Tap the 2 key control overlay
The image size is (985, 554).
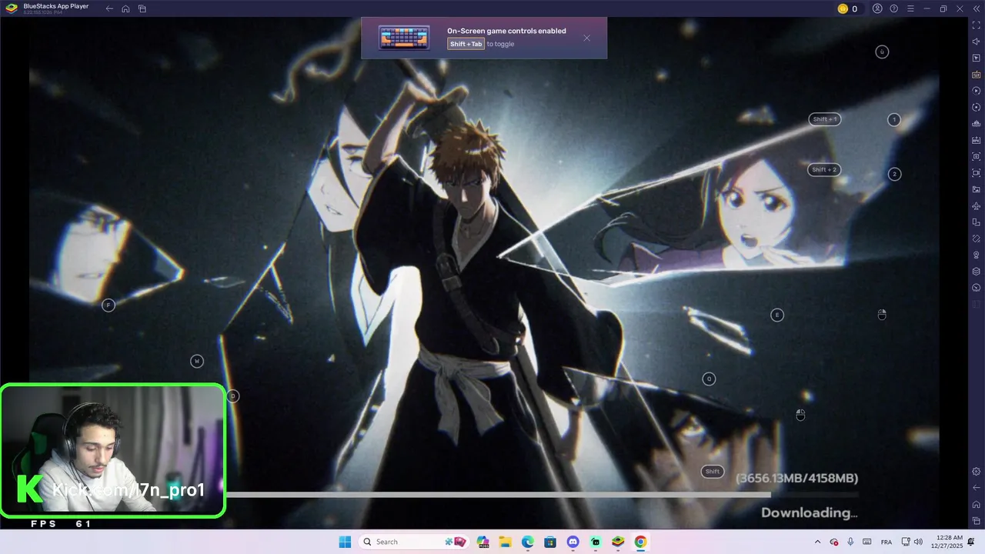pyautogui.click(x=894, y=174)
